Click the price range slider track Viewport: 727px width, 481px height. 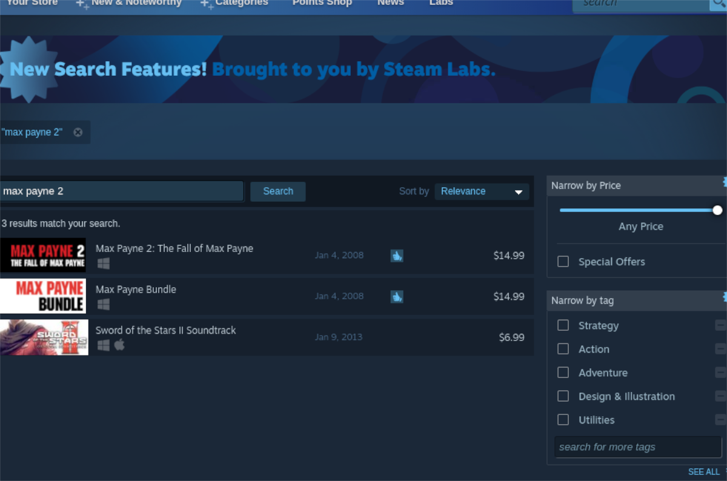[x=639, y=210]
